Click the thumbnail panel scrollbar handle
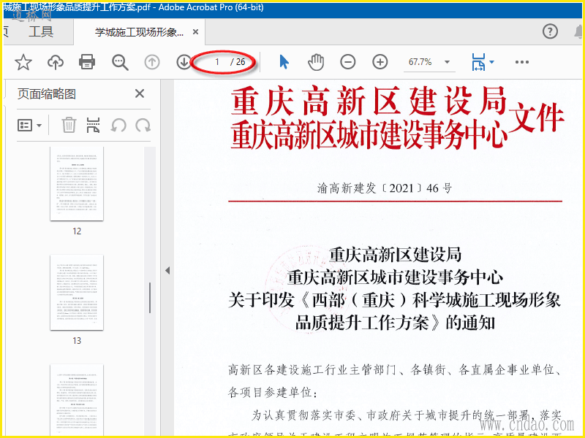This screenshot has width=585, height=438. pyautogui.click(x=150, y=298)
